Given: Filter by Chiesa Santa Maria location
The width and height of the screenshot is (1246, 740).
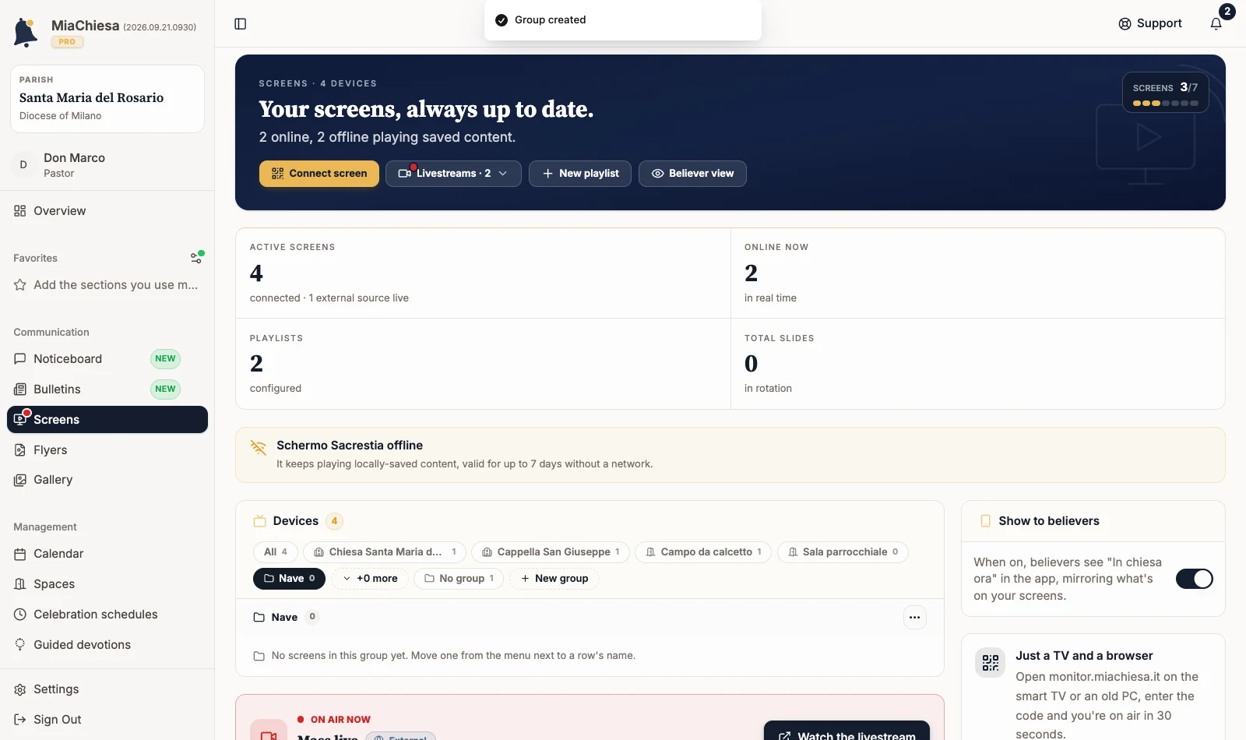Looking at the screenshot, I should click(x=385, y=552).
